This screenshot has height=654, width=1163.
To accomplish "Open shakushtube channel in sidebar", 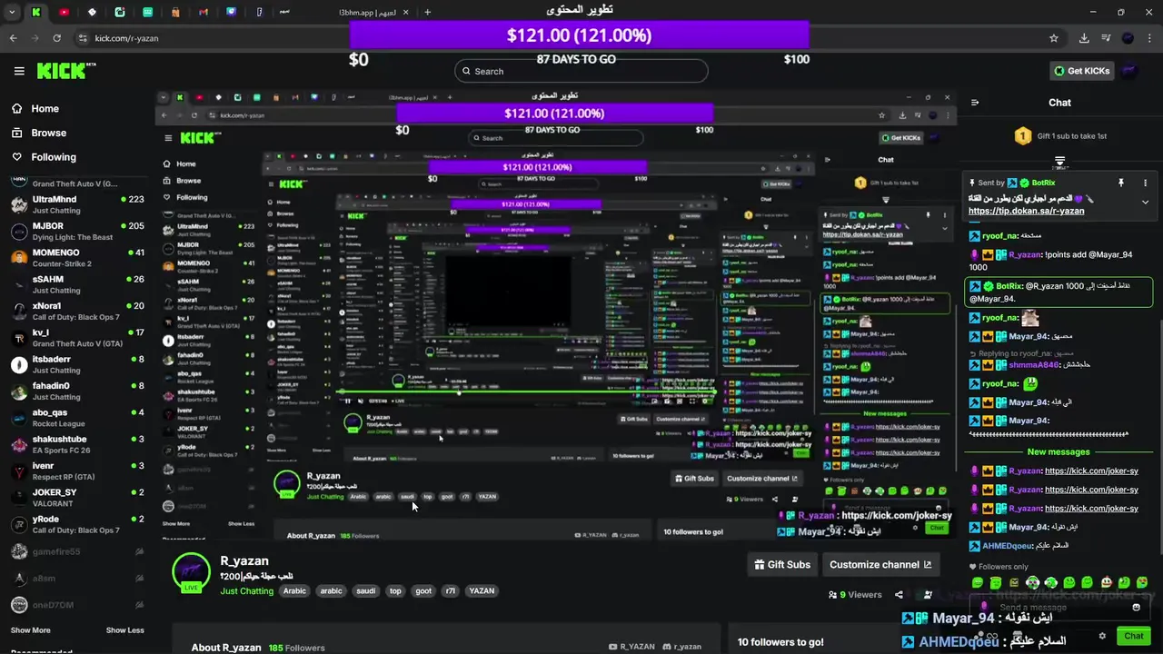I will [x=77, y=444].
